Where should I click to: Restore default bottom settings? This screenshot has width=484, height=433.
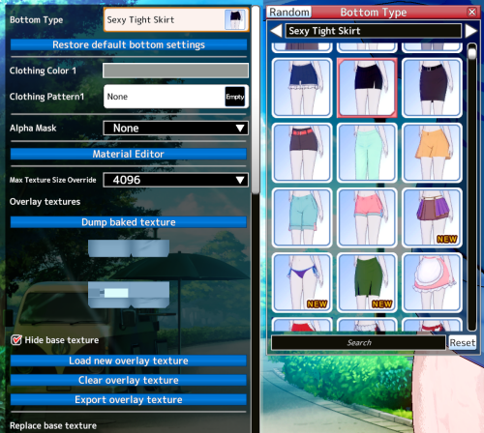[x=129, y=44]
